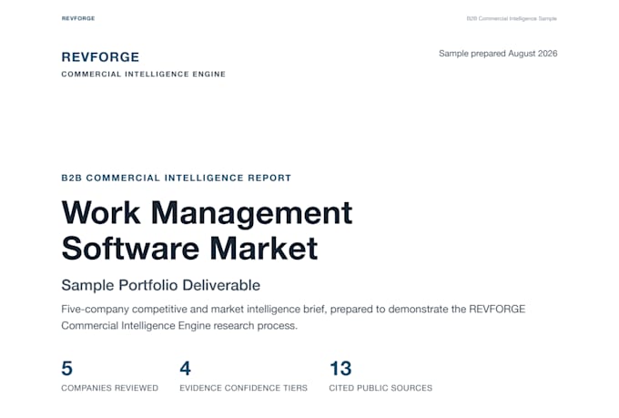Click the 'Work Management' title line
Viewport: 619px width, 418px height.
(207, 213)
